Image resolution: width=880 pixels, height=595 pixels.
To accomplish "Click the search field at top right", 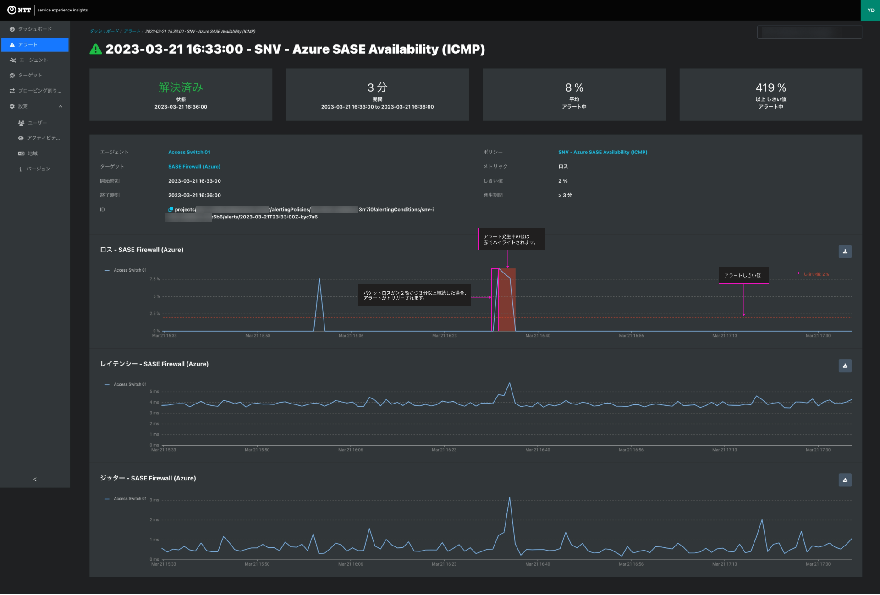I will click(809, 32).
